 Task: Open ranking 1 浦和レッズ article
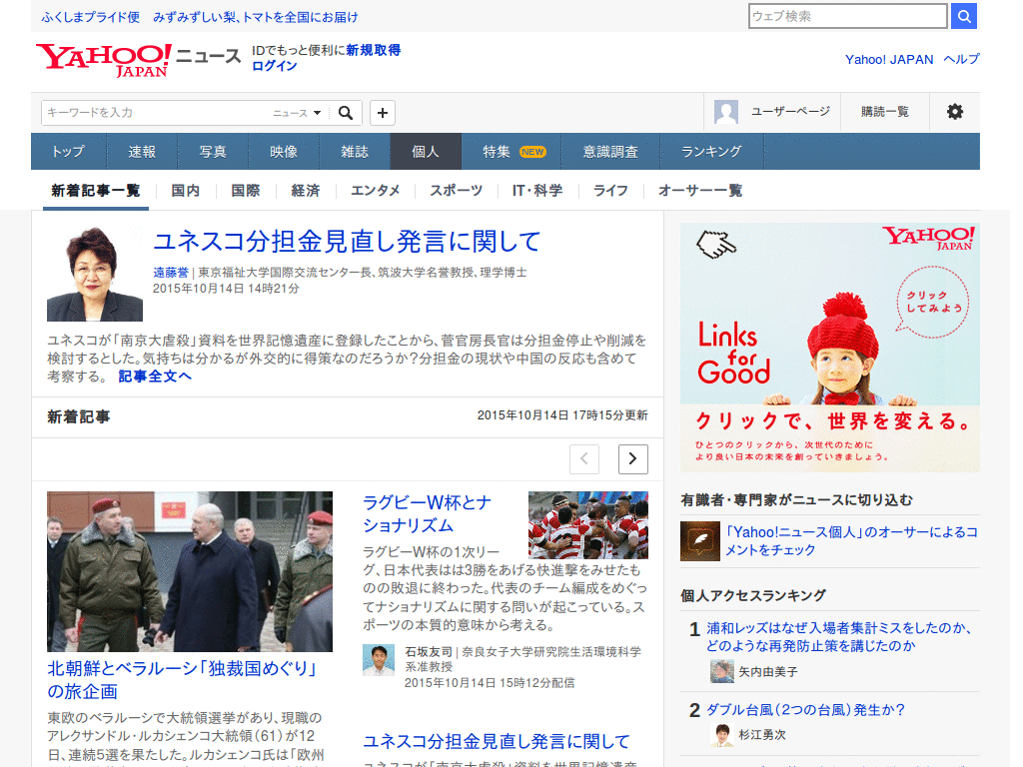(839, 636)
